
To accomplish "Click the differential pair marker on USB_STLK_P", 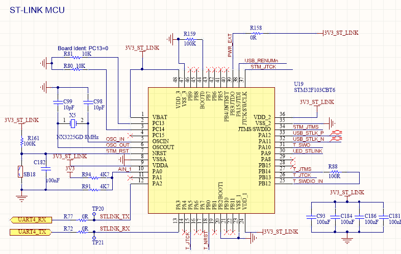I will tap(336, 133).
